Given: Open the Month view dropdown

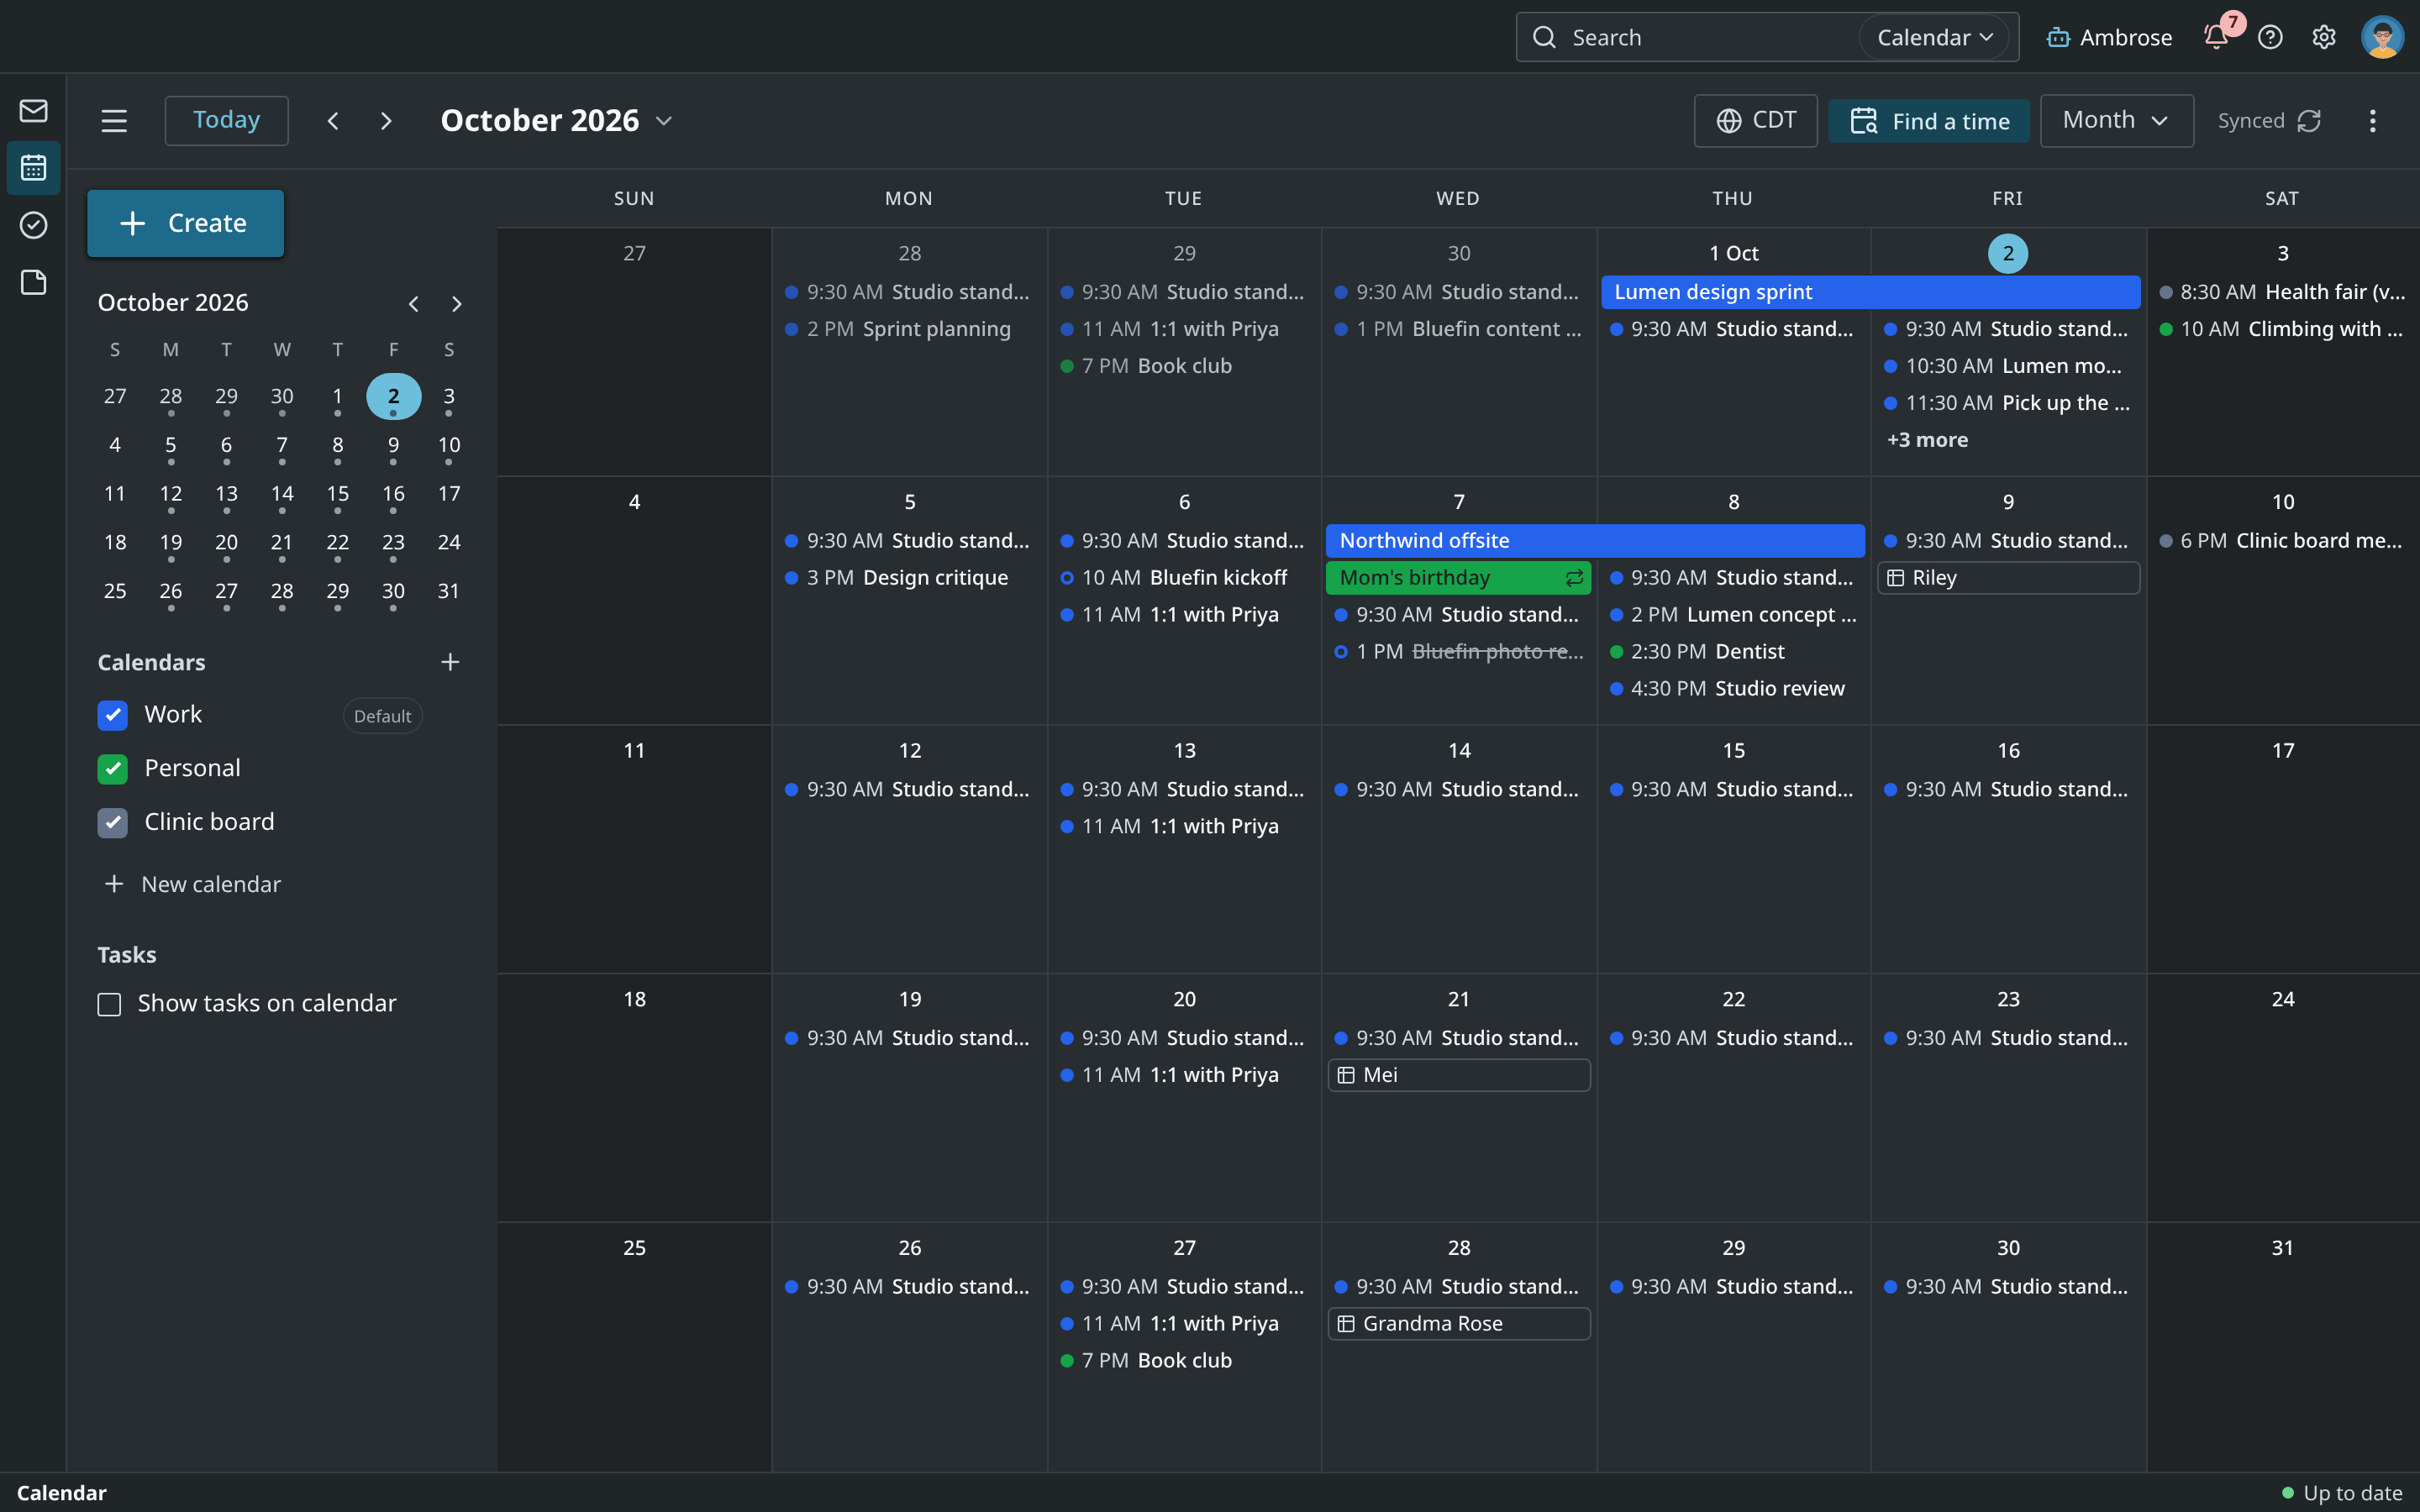Looking at the screenshot, I should [x=2116, y=121].
